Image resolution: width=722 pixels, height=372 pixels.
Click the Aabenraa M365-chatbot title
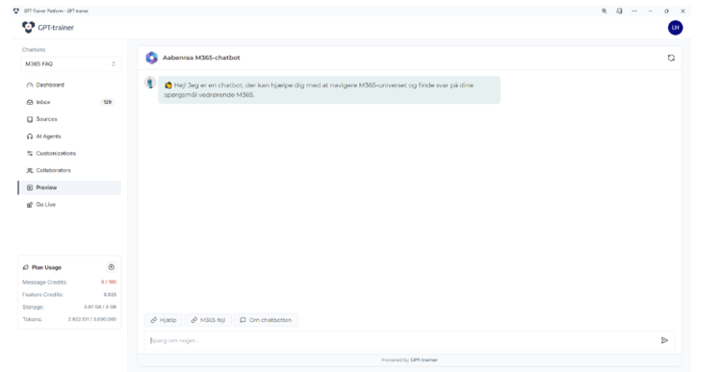(201, 58)
